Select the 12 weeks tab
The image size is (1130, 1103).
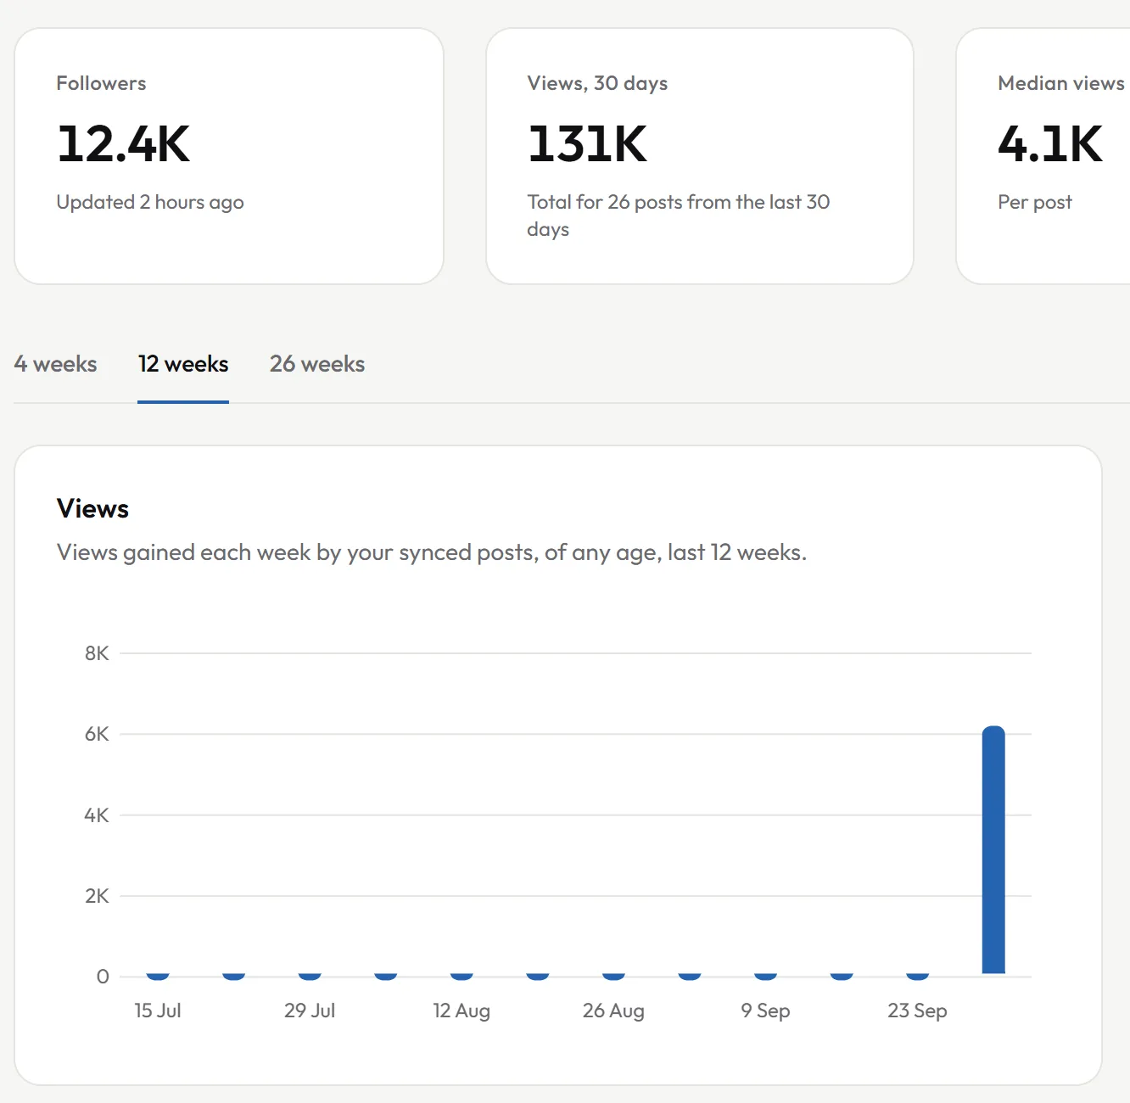(x=183, y=364)
